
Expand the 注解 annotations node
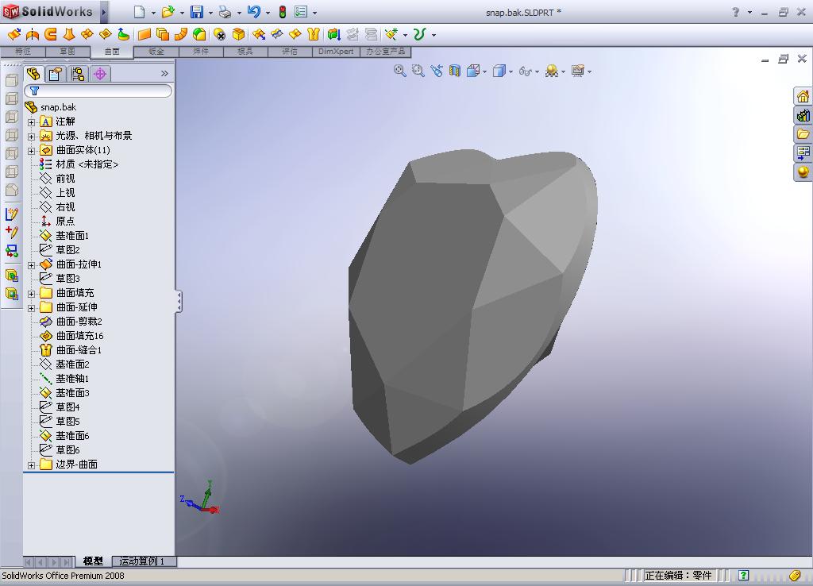pyautogui.click(x=31, y=122)
